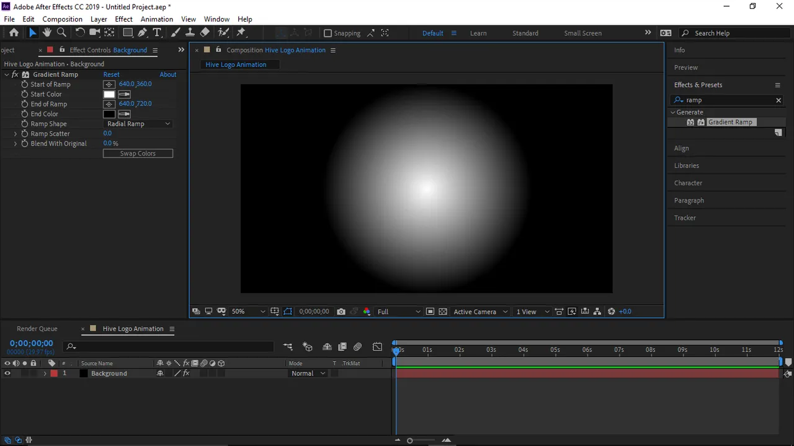Select the Pen tool
Screen dimensions: 794x446
coord(143,33)
